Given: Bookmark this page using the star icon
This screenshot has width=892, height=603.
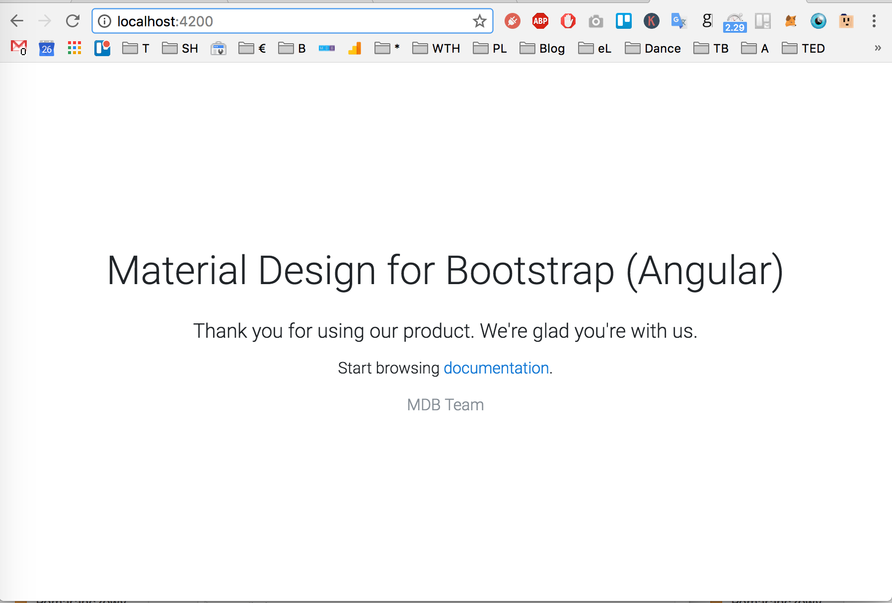Looking at the screenshot, I should point(479,21).
